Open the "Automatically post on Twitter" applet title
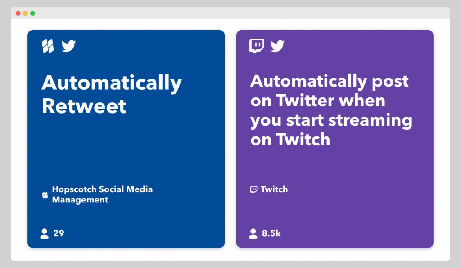Image resolution: width=461 pixels, height=268 pixels. (331, 110)
